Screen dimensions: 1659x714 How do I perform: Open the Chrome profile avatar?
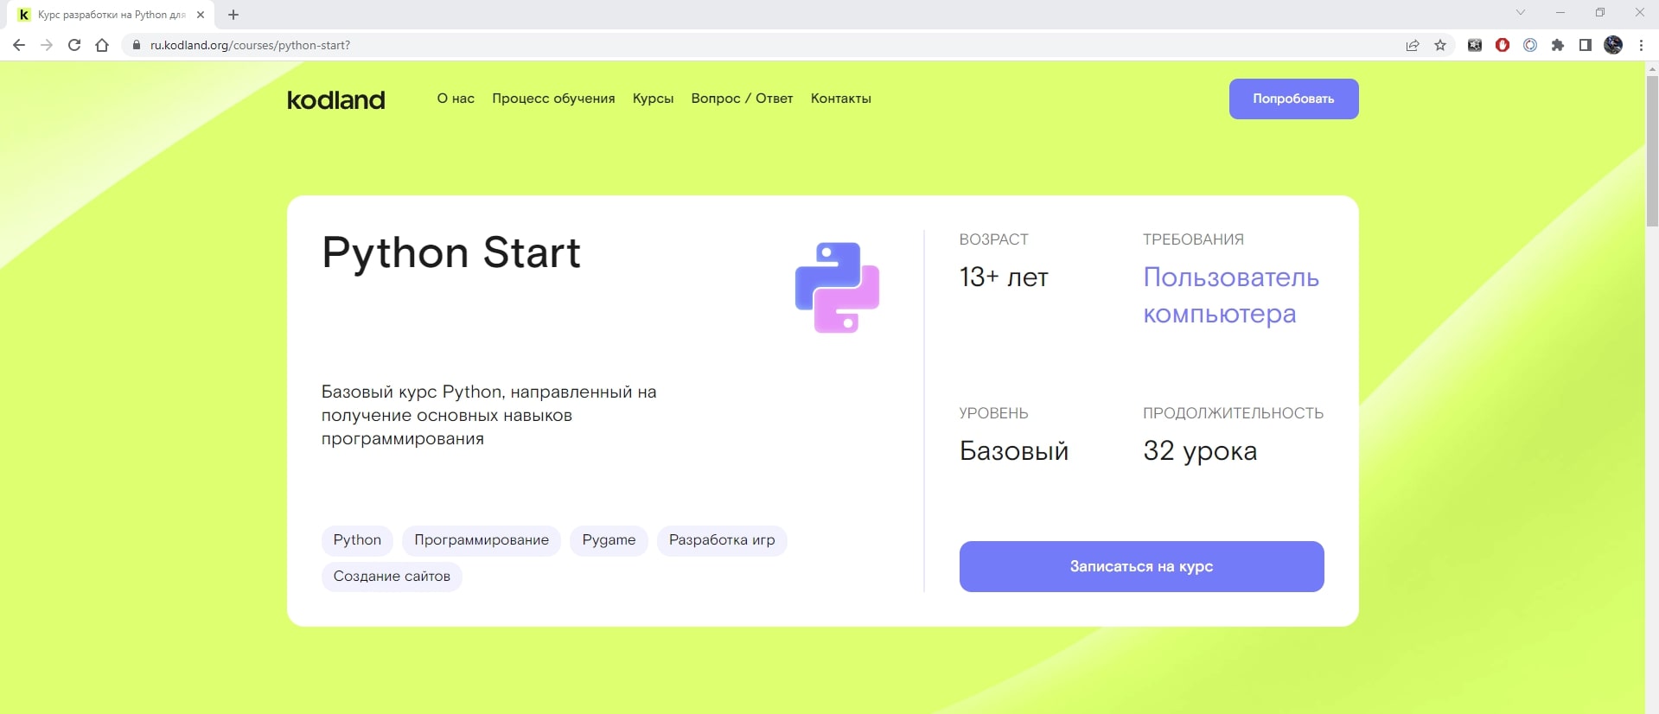(1613, 45)
